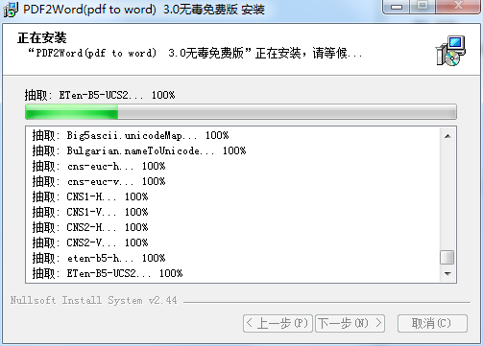Click the scroll down arrow in log list
483x346 pixels.
pos(447,273)
